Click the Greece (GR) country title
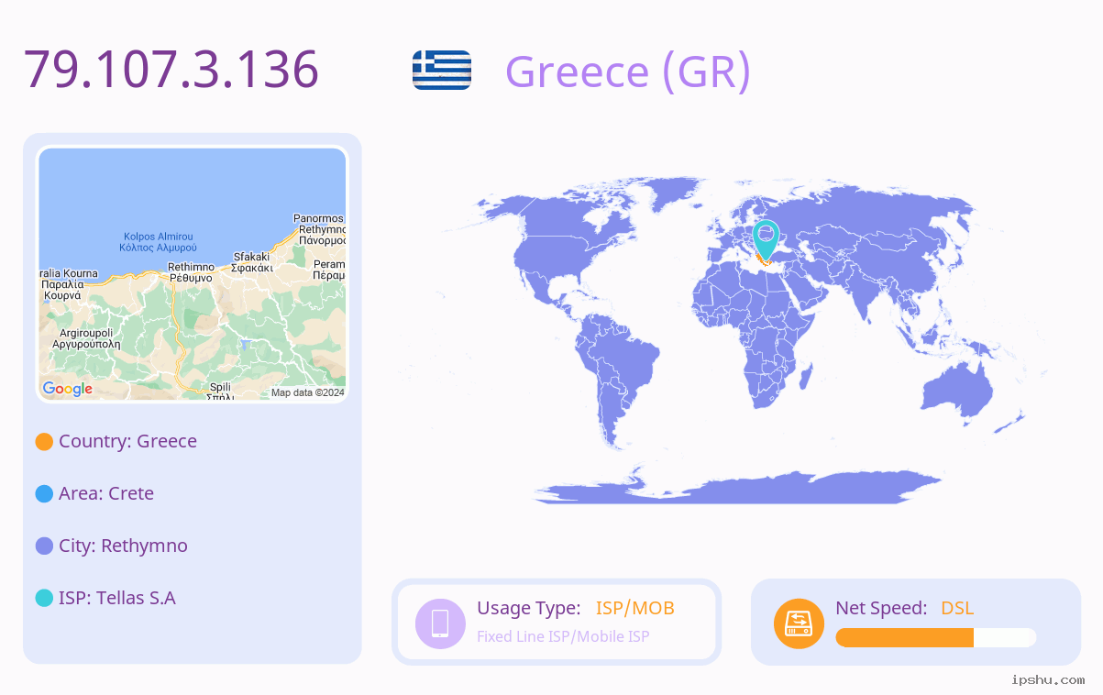Screen dimensions: 1103x695 (628, 72)
